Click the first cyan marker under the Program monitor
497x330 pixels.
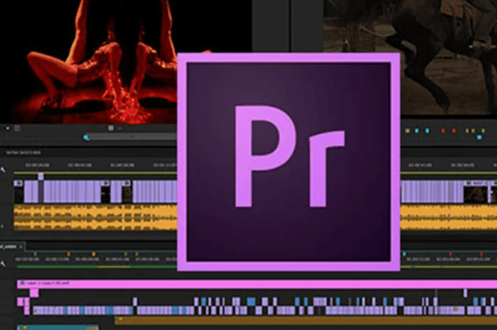click(417, 131)
